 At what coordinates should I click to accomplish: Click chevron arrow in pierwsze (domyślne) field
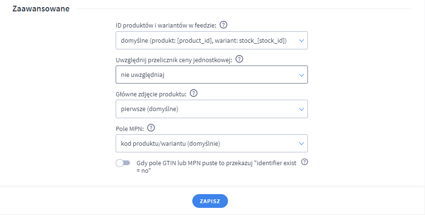[x=301, y=109]
